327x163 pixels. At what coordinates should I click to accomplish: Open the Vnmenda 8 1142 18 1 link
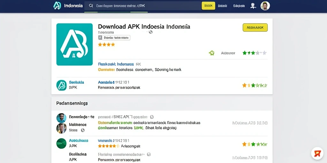[x=114, y=140]
